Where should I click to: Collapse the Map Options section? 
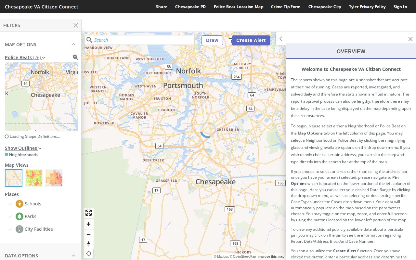(x=73, y=45)
